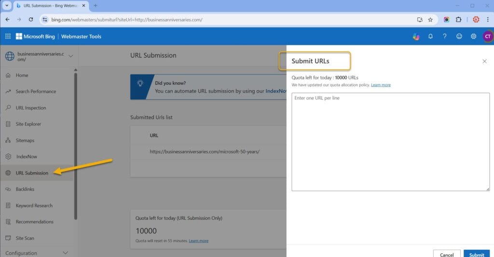Screen dimensions: 494x257
Task: Click the 10000 quota value
Action: [146, 231]
